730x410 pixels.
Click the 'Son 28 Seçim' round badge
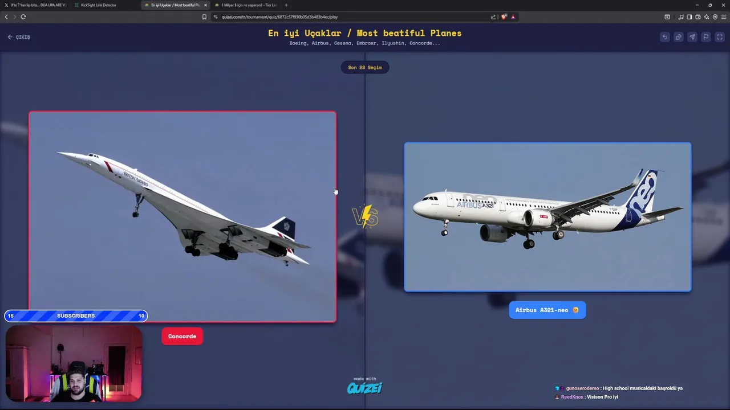pyautogui.click(x=365, y=67)
